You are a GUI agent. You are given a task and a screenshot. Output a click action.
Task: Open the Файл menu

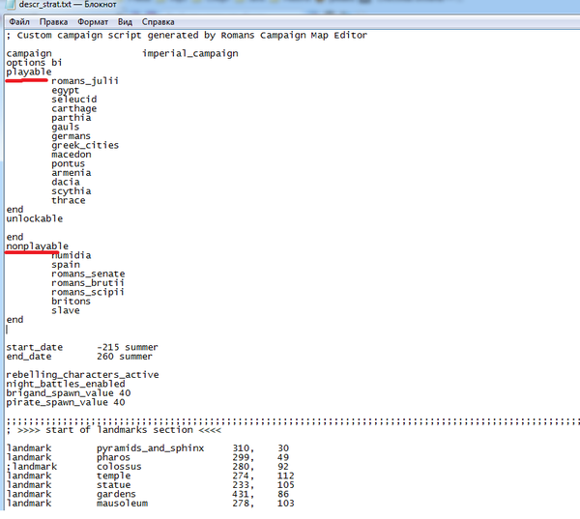coord(18,20)
